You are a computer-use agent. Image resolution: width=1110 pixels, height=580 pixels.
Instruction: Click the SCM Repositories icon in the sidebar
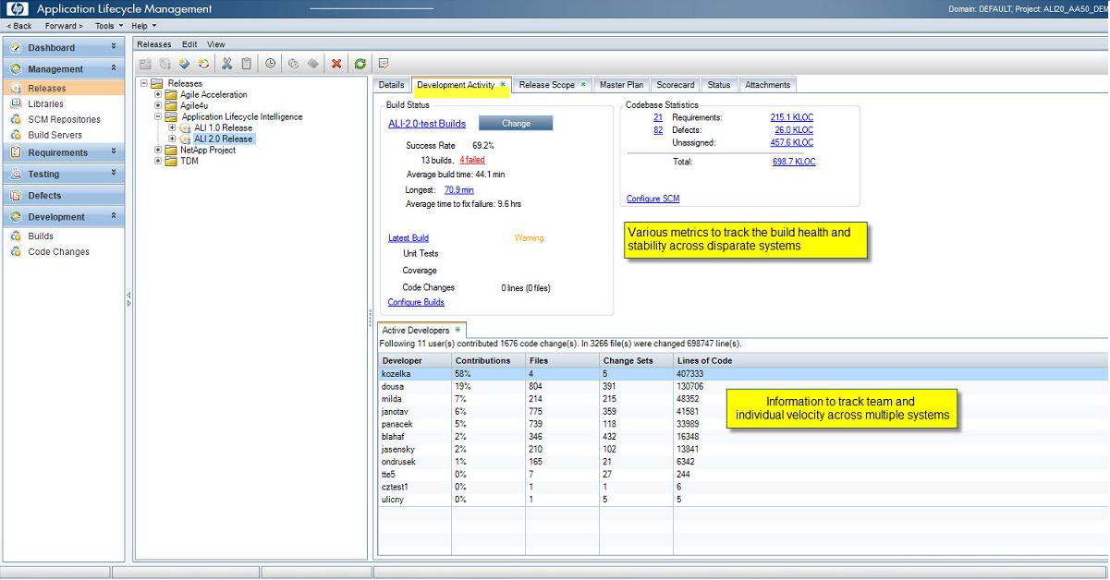(x=16, y=120)
